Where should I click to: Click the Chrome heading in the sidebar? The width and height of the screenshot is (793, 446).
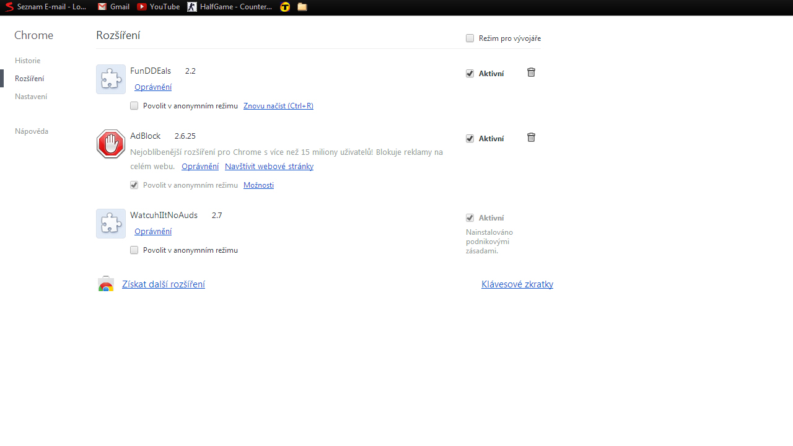click(33, 35)
